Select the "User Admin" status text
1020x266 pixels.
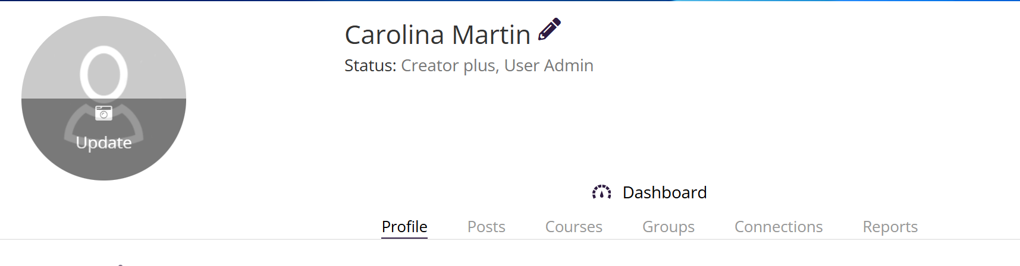pos(548,65)
